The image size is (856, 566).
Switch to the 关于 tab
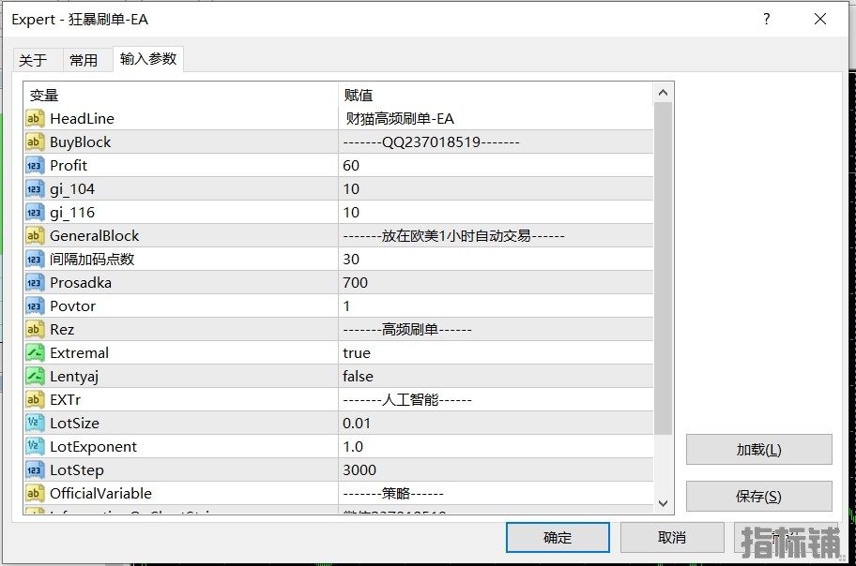coord(33,60)
